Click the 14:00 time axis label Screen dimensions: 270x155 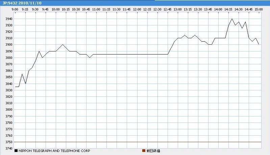click(218, 9)
